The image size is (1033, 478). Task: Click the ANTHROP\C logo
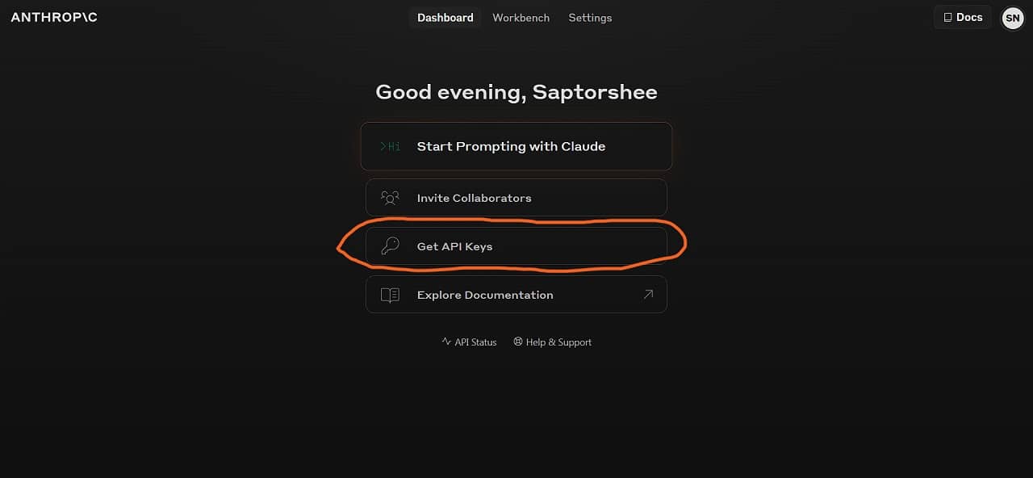tap(53, 17)
